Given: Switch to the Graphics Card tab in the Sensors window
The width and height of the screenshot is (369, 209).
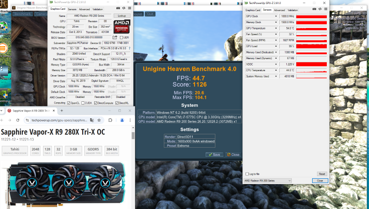Looking at the screenshot, I should [253, 10].
